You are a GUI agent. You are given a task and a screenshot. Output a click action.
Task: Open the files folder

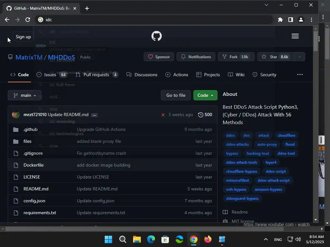[27, 142]
